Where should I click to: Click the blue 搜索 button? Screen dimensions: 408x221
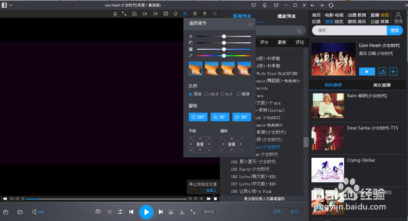pyautogui.click(x=395, y=31)
